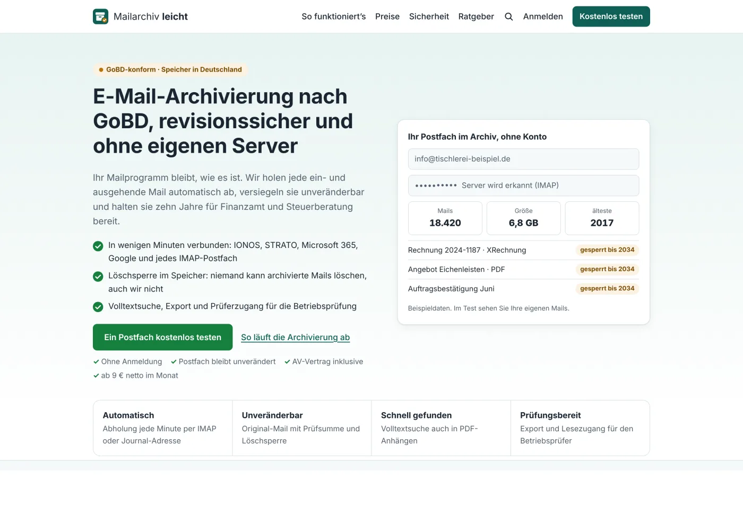Click green check icon beside Löschsperre im Speicher
Viewport: 743px width, 515px height.
pos(98,277)
